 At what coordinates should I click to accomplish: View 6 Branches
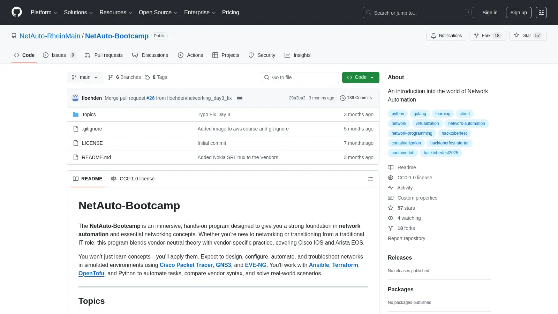pyautogui.click(x=125, y=77)
